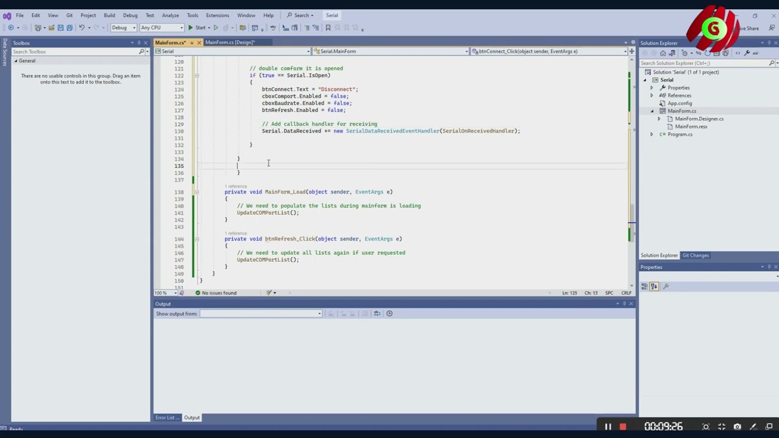779x438 pixels.
Task: Click the Alphabetical sort icon in Properties panel
Action: 654,286
